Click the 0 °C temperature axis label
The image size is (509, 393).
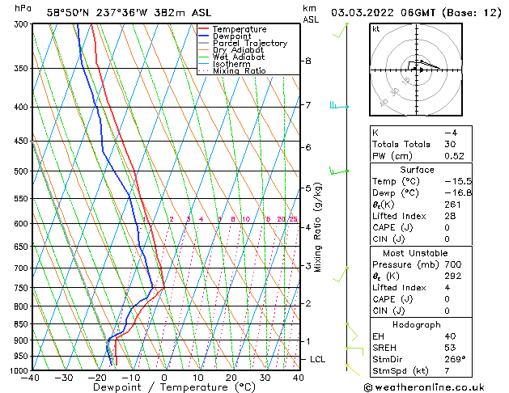(164, 378)
